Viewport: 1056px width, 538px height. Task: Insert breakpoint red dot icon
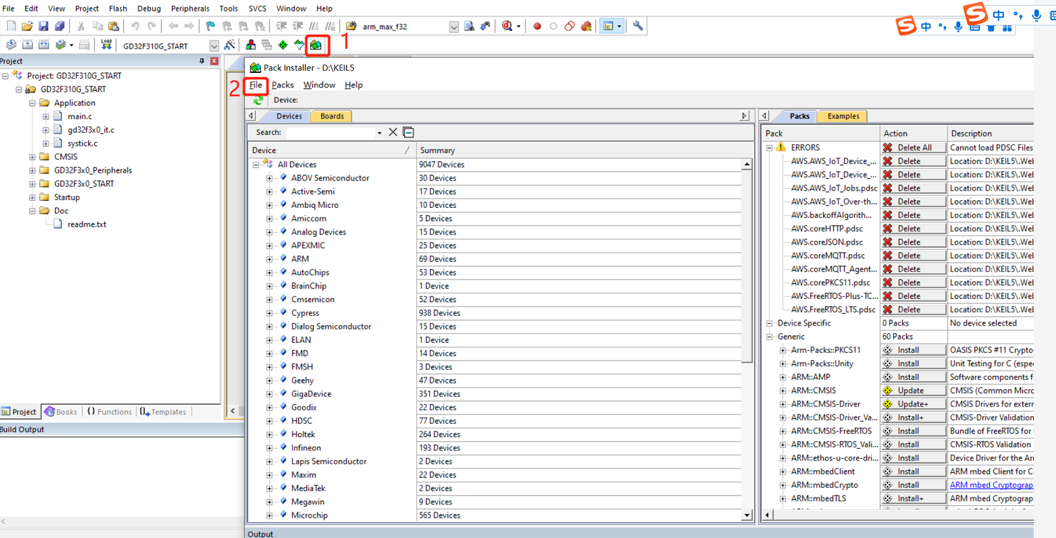point(537,26)
